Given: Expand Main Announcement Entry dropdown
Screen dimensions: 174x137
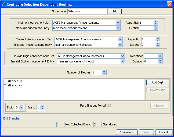Looking at the screenshot, I should coord(118,28).
